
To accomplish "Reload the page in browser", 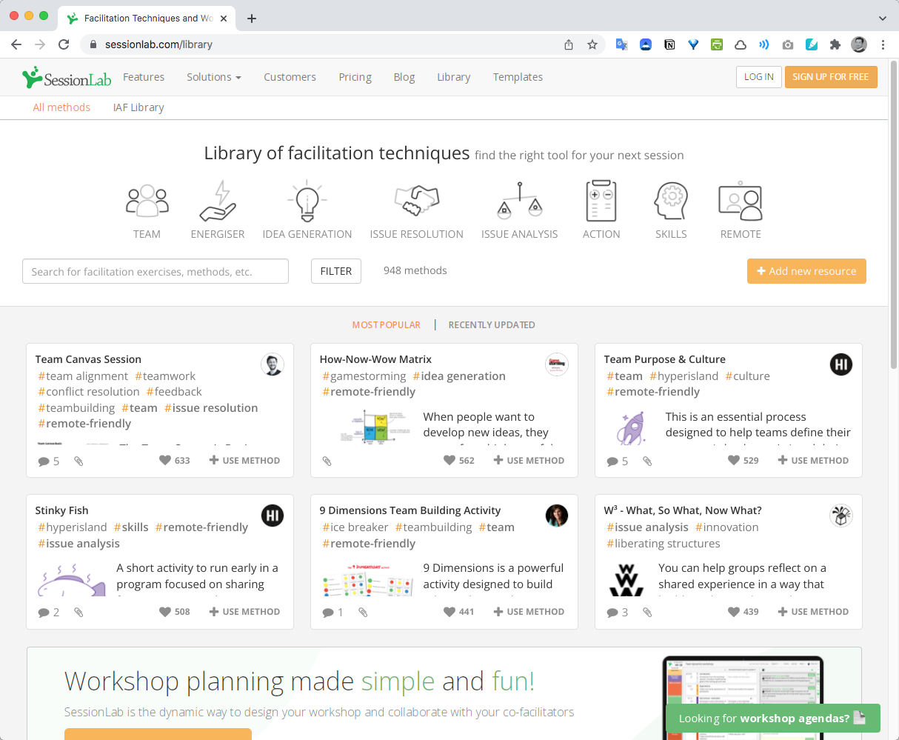I will [64, 44].
